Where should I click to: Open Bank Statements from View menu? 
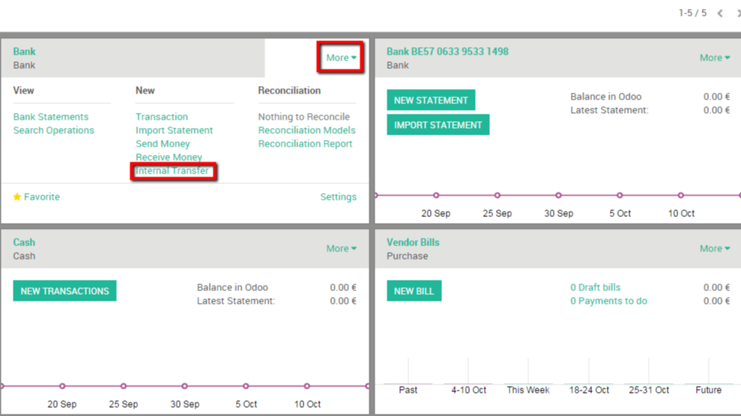[51, 117]
